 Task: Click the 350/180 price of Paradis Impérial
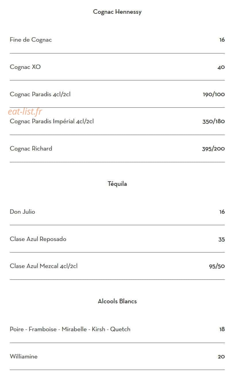coord(214,122)
